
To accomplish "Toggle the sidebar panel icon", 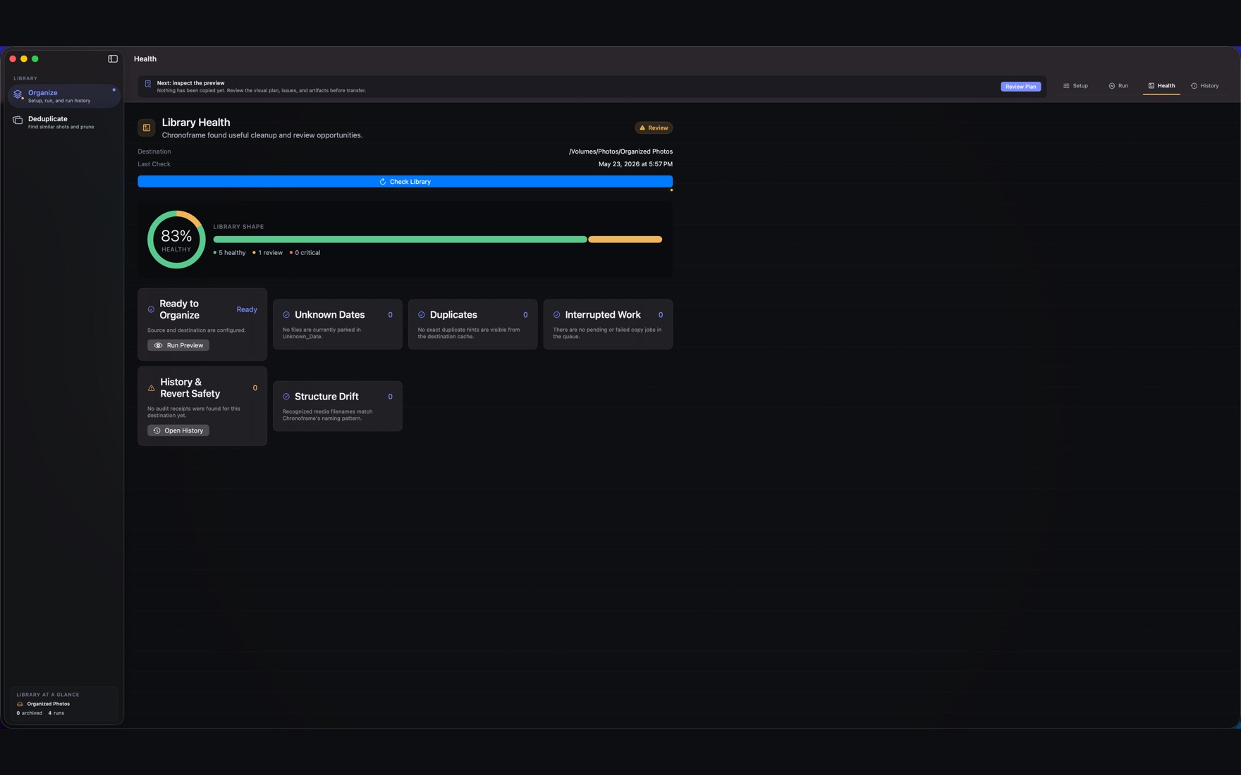I will 113,58.
